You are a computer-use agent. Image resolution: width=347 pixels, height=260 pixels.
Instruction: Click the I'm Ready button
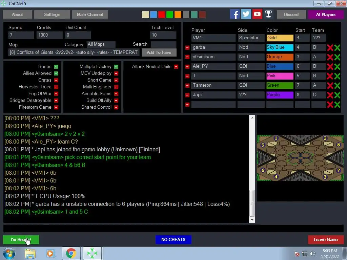[x=21, y=240]
